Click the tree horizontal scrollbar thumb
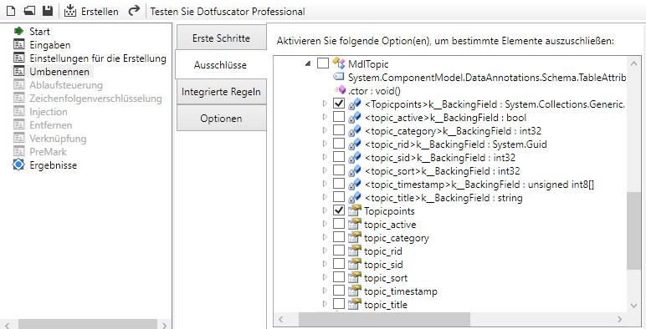The image size is (646, 329). point(384,319)
